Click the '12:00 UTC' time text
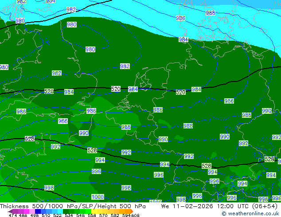 tap(234, 206)
